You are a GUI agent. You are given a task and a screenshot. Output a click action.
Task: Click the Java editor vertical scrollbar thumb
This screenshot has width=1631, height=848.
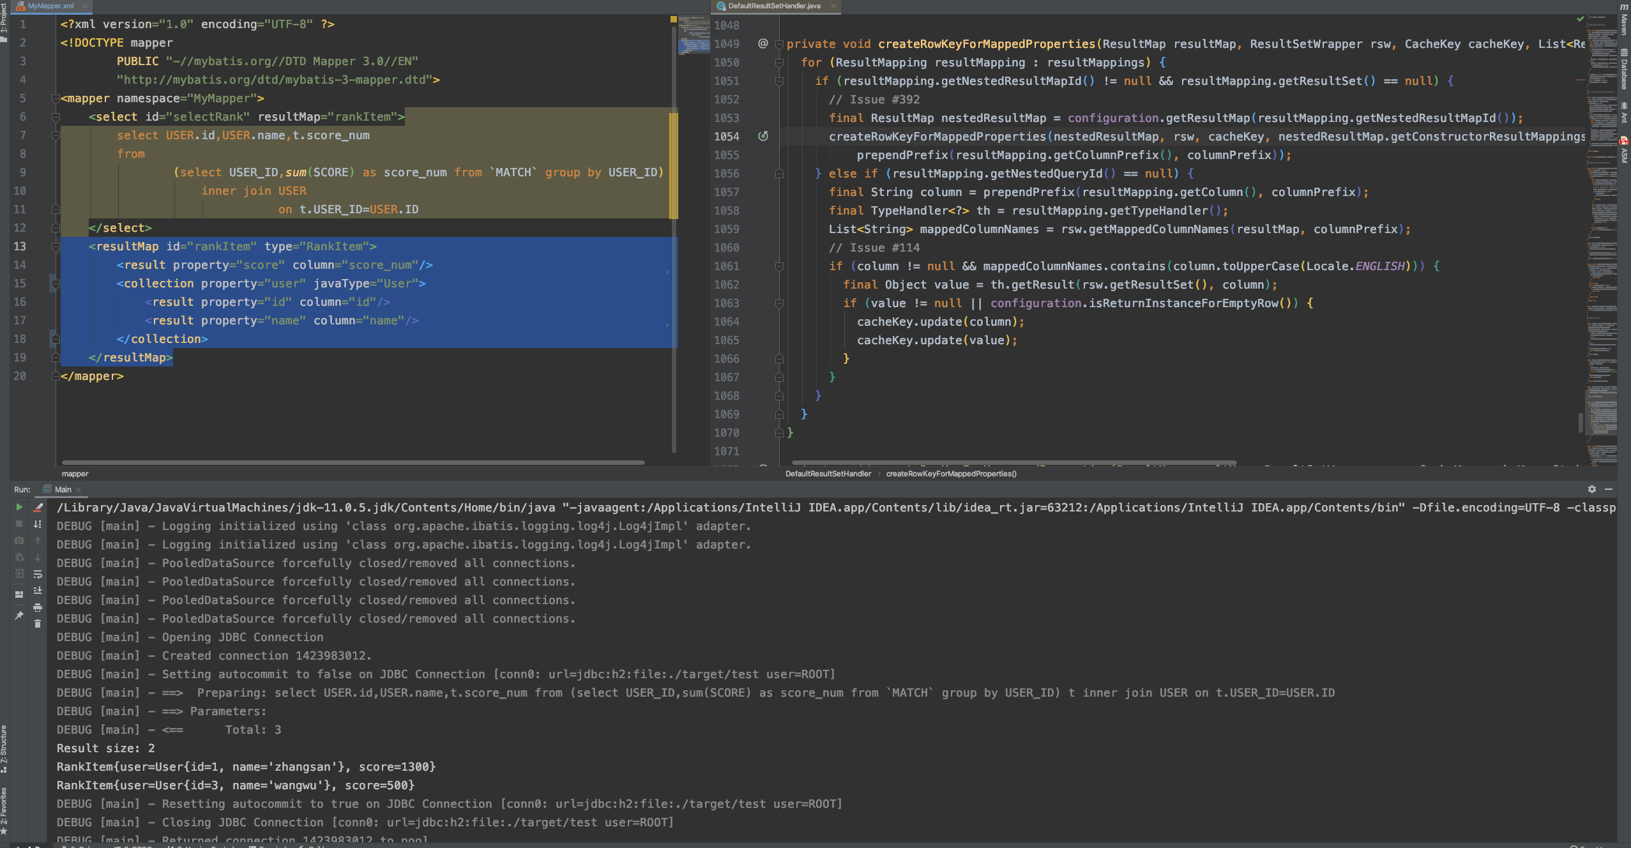(x=1581, y=421)
